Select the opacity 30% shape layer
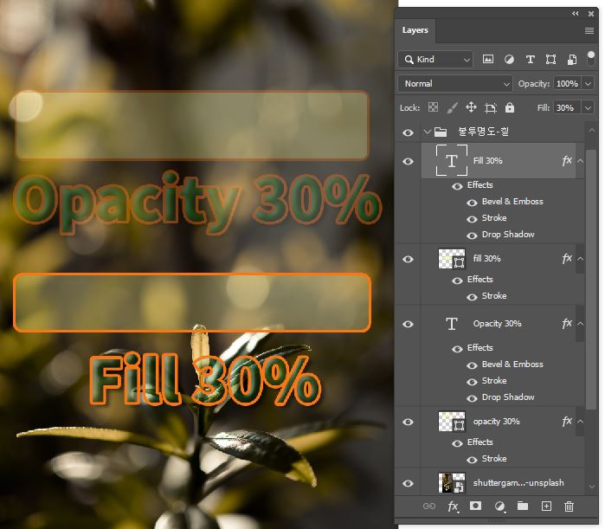 (497, 422)
